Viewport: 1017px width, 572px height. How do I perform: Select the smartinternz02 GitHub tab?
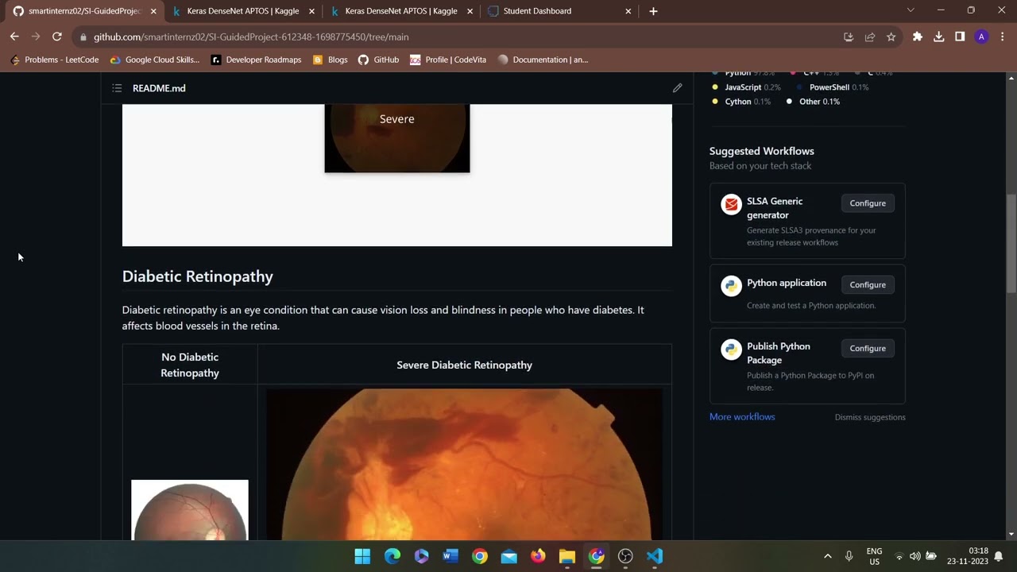[x=83, y=11]
